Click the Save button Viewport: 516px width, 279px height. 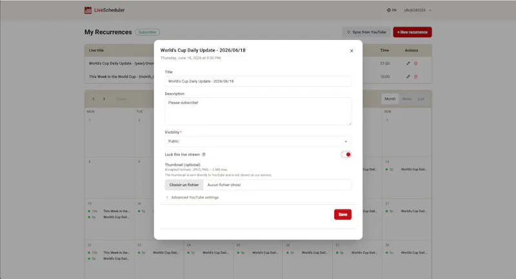pyautogui.click(x=342, y=215)
